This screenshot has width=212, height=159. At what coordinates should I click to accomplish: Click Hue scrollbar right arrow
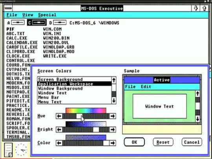tap(113, 116)
